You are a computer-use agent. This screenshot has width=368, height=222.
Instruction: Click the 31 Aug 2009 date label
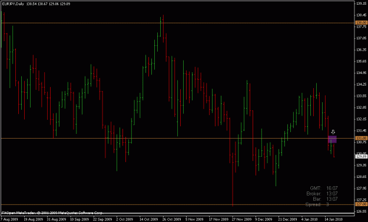point(57,220)
